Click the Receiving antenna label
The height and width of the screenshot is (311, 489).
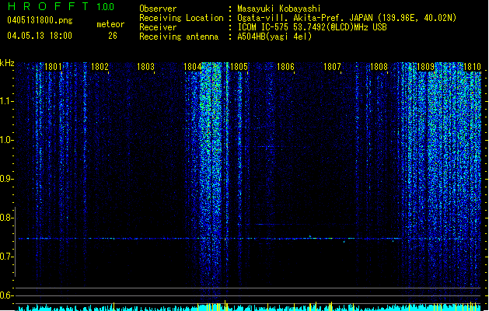(179, 37)
